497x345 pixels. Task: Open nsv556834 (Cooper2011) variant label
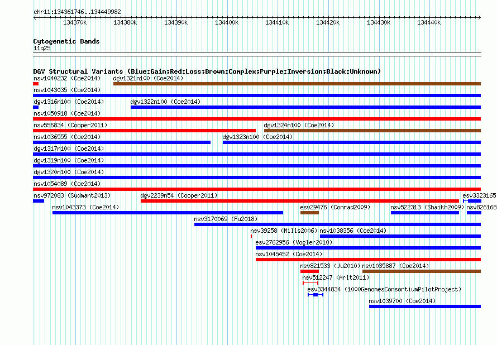click(70, 125)
